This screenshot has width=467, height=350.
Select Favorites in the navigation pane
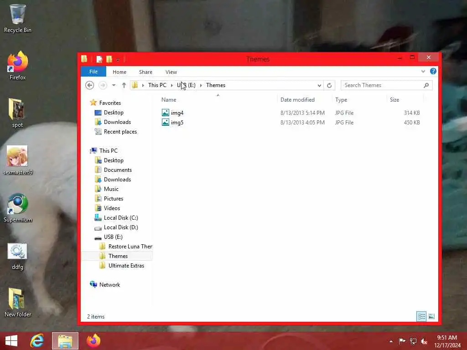pos(110,103)
